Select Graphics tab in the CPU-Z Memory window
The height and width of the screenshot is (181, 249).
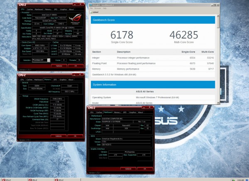point(63,80)
